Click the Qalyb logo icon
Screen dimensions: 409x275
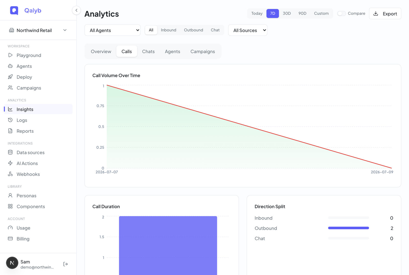click(x=14, y=10)
